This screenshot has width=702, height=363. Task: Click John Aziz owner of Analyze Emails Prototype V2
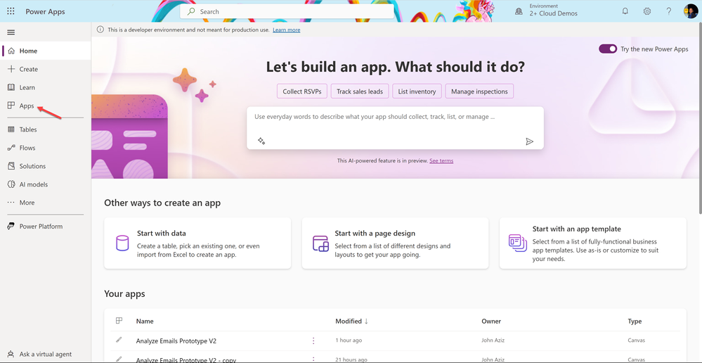[x=493, y=340]
